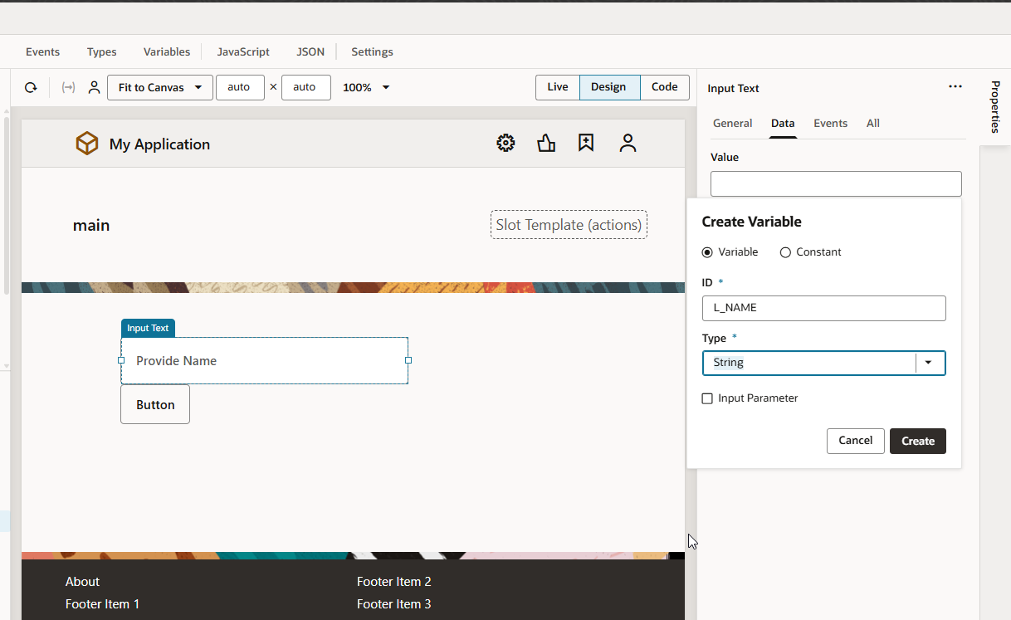
Task: Click the reload canvas icon
Action: coord(31,87)
